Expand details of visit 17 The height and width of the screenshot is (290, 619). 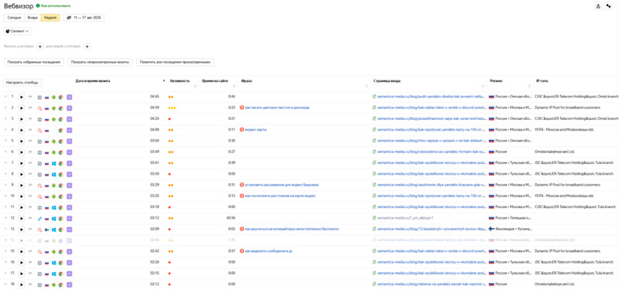(5, 273)
